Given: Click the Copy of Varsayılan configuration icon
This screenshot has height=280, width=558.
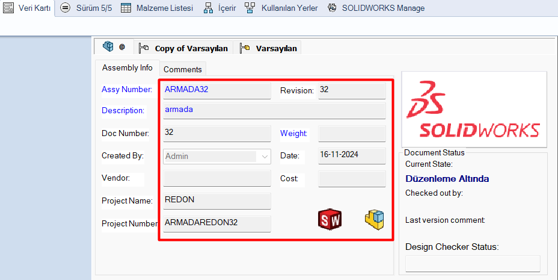Looking at the screenshot, I should coord(144,48).
